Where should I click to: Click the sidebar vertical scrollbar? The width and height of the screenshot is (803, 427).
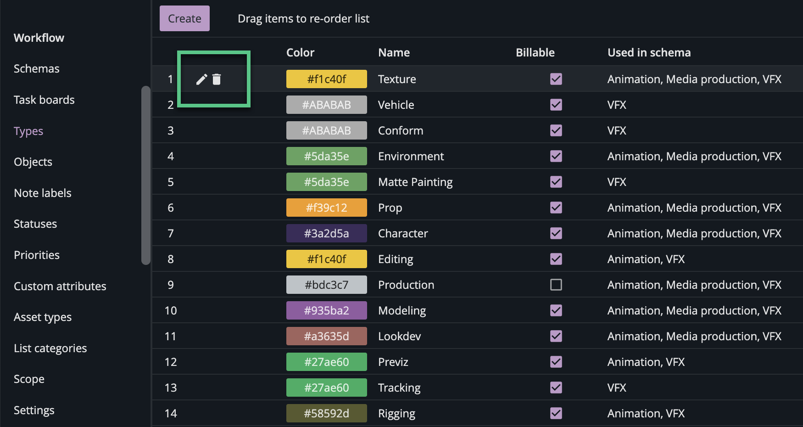[146, 174]
